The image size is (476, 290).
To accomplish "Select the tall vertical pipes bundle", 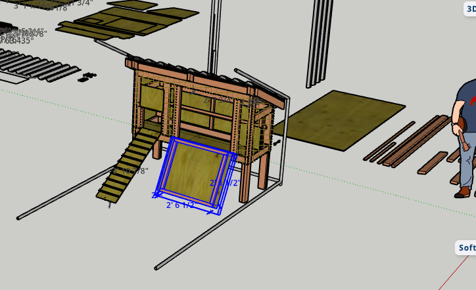I will coord(319,43).
